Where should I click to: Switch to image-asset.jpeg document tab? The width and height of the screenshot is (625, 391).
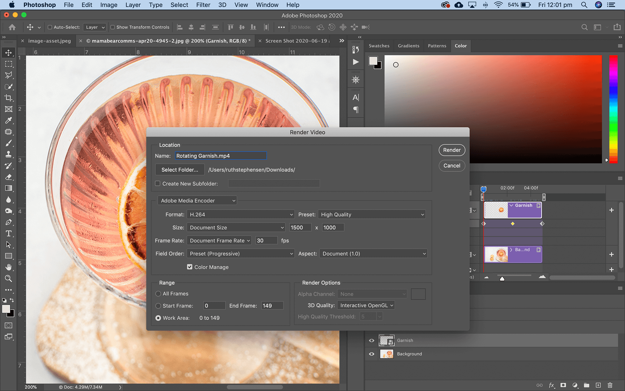coord(49,41)
